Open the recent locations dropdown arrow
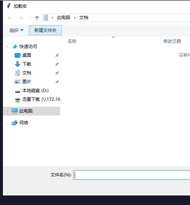This screenshot has width=190, height=205. (30, 18)
